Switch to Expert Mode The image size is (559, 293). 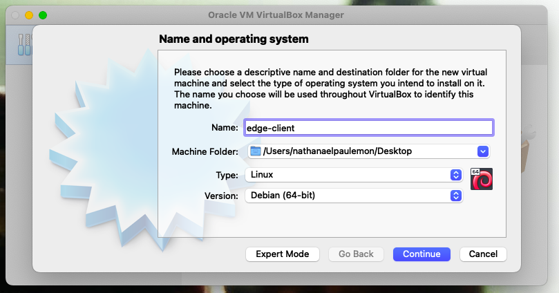pos(283,254)
